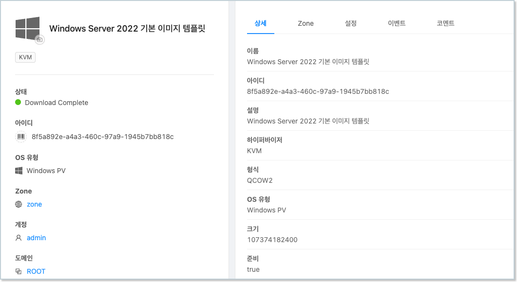Click the 형식 field label
Image resolution: width=517 pixels, height=282 pixels.
(253, 170)
